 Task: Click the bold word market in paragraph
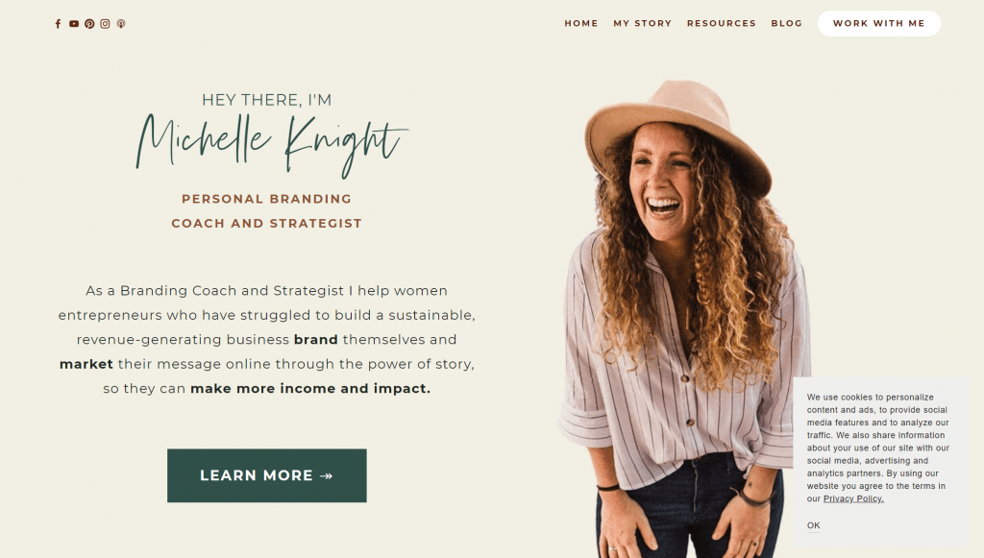coord(86,364)
